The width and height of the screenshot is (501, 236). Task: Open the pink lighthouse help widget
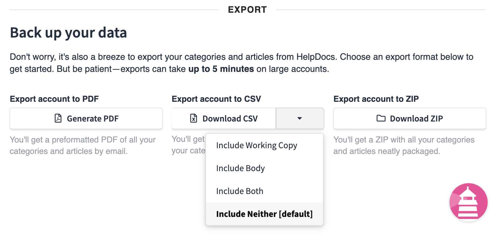468,202
